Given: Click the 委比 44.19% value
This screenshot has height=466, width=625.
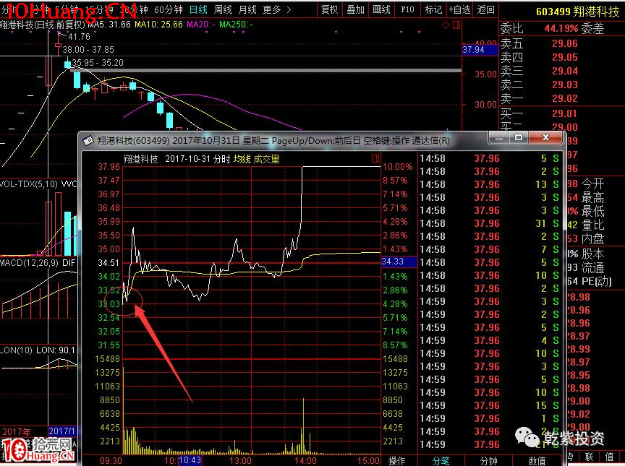Looking at the screenshot, I should [x=561, y=29].
